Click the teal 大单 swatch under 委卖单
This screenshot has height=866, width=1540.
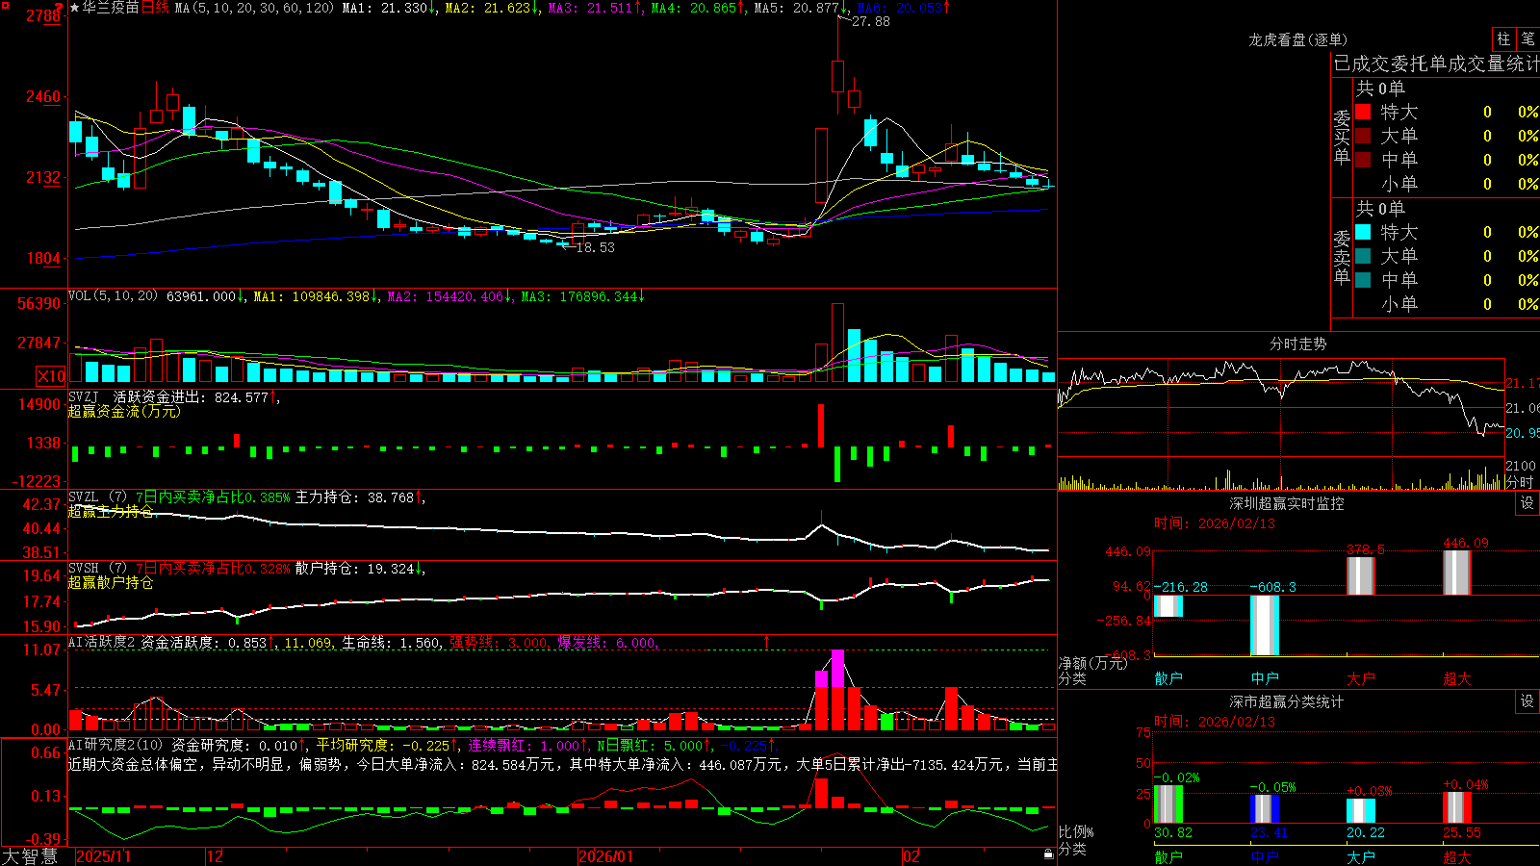1363,256
